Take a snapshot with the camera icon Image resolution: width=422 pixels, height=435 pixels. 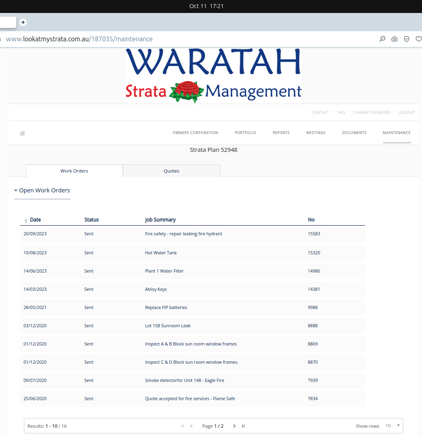pyautogui.click(x=394, y=39)
